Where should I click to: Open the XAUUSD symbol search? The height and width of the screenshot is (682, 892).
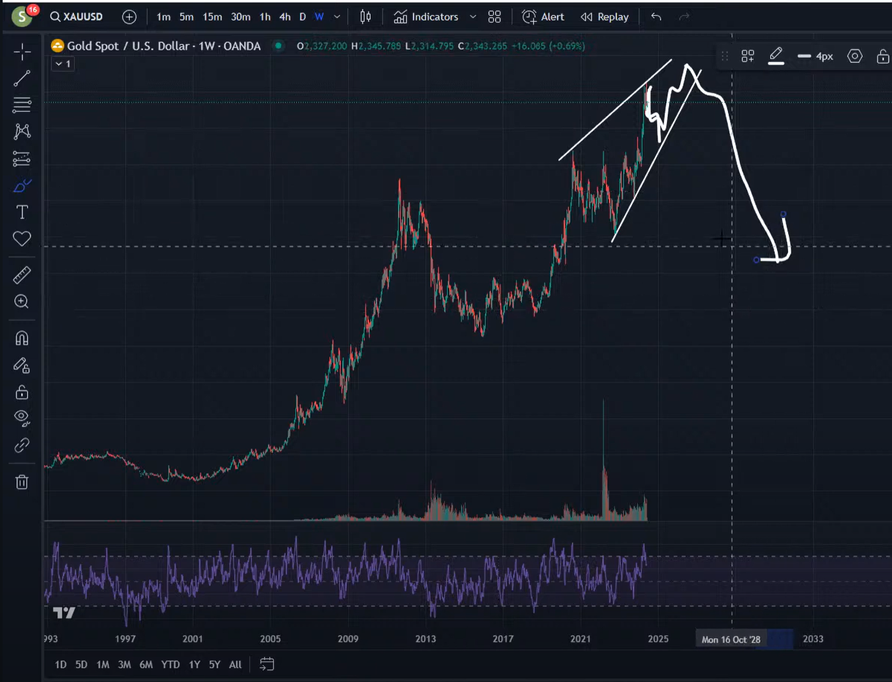tap(77, 17)
